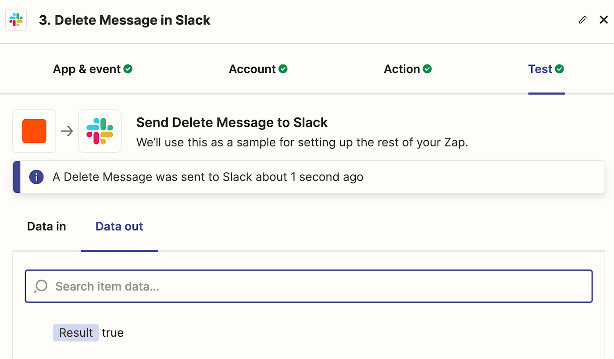Open the App & event tab
This screenshot has height=359, width=614.
click(x=87, y=69)
